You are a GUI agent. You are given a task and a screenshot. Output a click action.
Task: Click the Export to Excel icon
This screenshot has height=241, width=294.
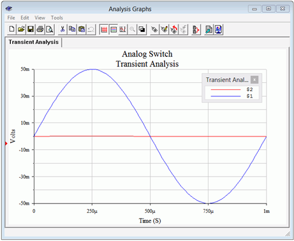[x=209, y=29]
